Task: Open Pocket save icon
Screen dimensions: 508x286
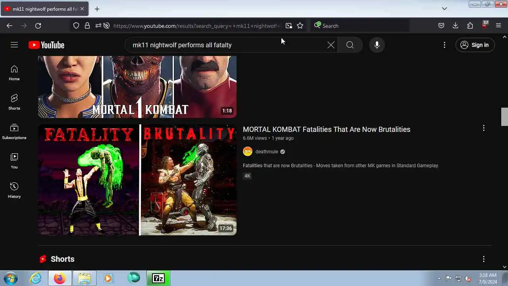Action: coord(441,25)
